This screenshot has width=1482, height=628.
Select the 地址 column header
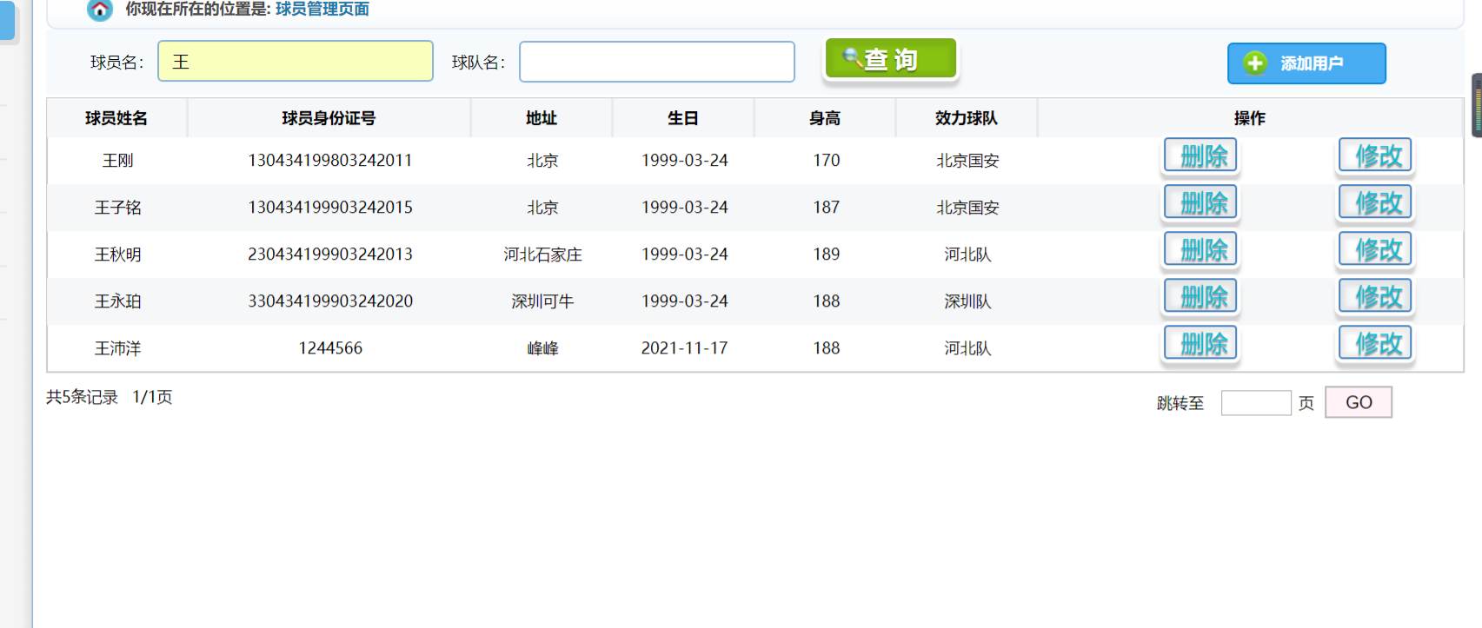point(542,118)
